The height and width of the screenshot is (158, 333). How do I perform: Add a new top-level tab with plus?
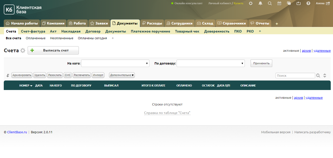pos(277,23)
